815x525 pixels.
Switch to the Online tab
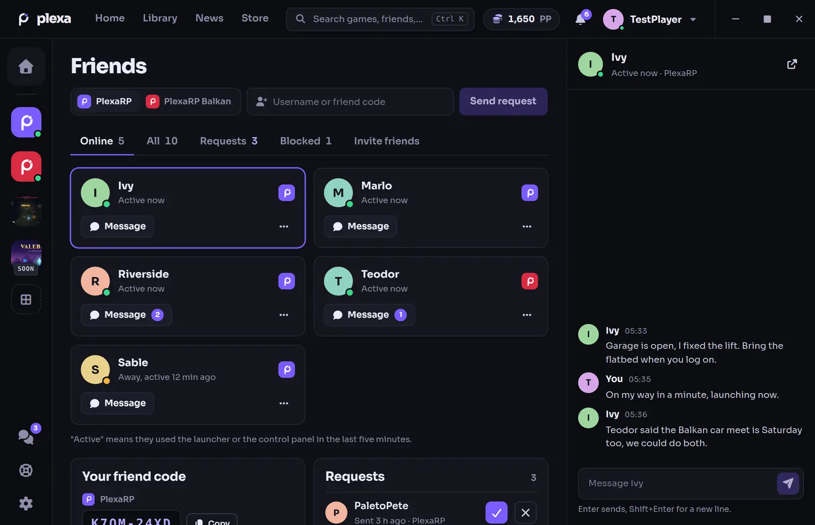coord(102,141)
